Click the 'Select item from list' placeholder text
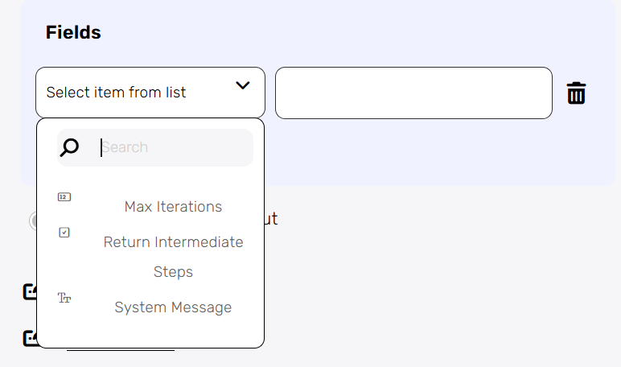Viewport: 621px width, 367px height. (x=116, y=93)
